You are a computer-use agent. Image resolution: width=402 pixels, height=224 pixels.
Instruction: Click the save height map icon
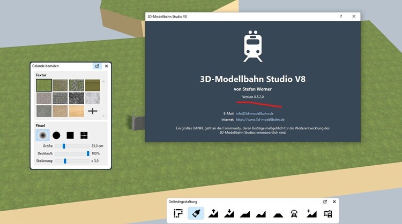(327, 213)
